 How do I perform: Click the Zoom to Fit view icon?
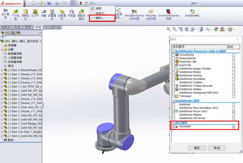[x=168, y=29]
